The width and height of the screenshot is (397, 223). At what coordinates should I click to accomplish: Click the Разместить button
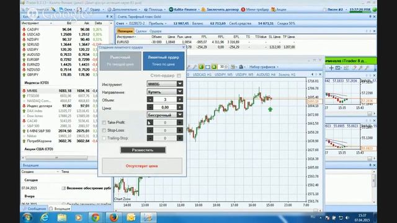tap(143, 150)
